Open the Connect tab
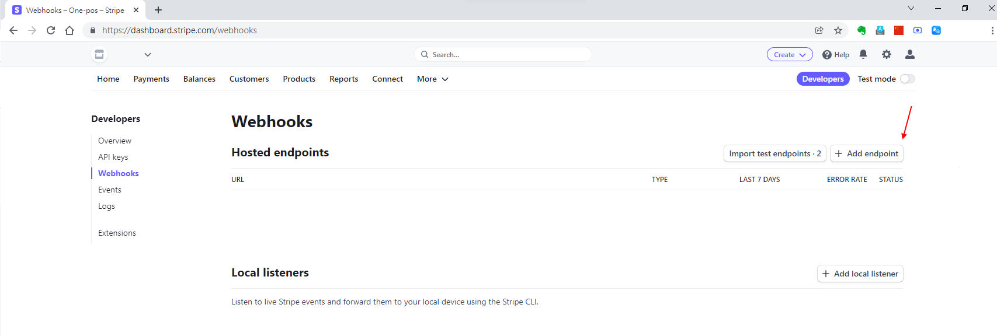Image resolution: width=997 pixels, height=336 pixels. (x=388, y=79)
